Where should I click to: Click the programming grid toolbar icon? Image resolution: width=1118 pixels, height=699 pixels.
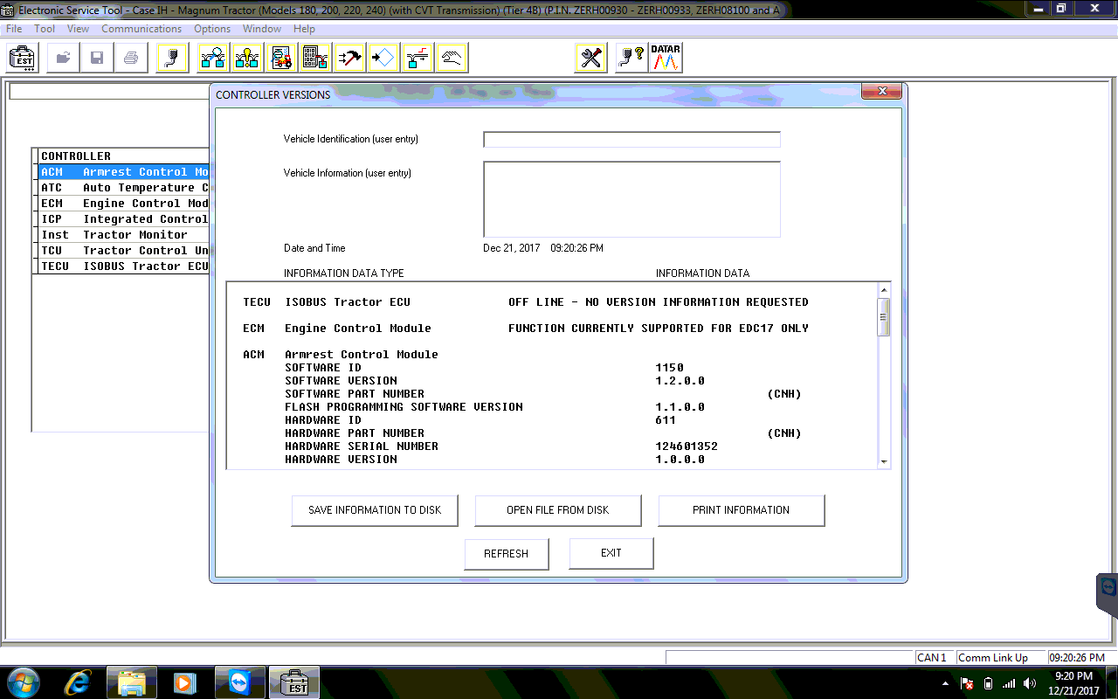(314, 59)
